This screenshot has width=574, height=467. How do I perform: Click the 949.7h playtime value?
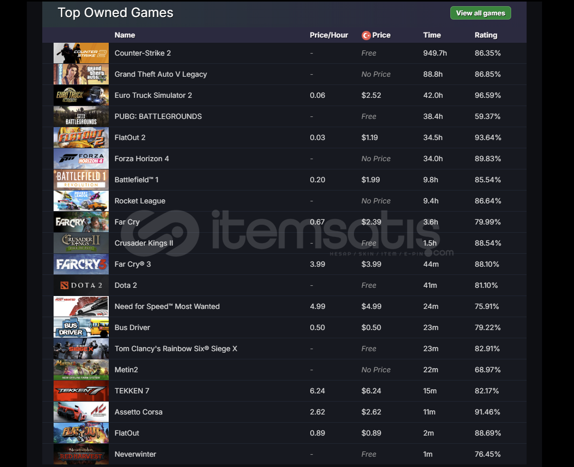click(435, 53)
